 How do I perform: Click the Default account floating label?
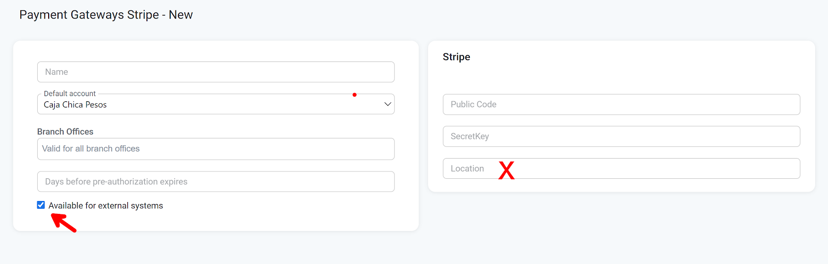[70, 94]
